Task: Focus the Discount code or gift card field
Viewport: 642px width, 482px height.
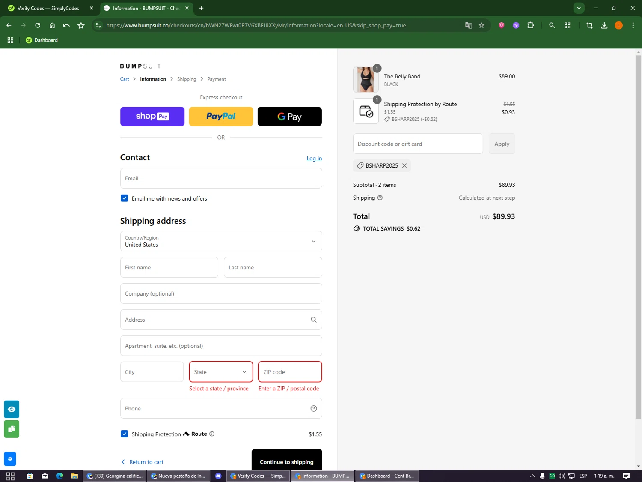Action: [418, 144]
